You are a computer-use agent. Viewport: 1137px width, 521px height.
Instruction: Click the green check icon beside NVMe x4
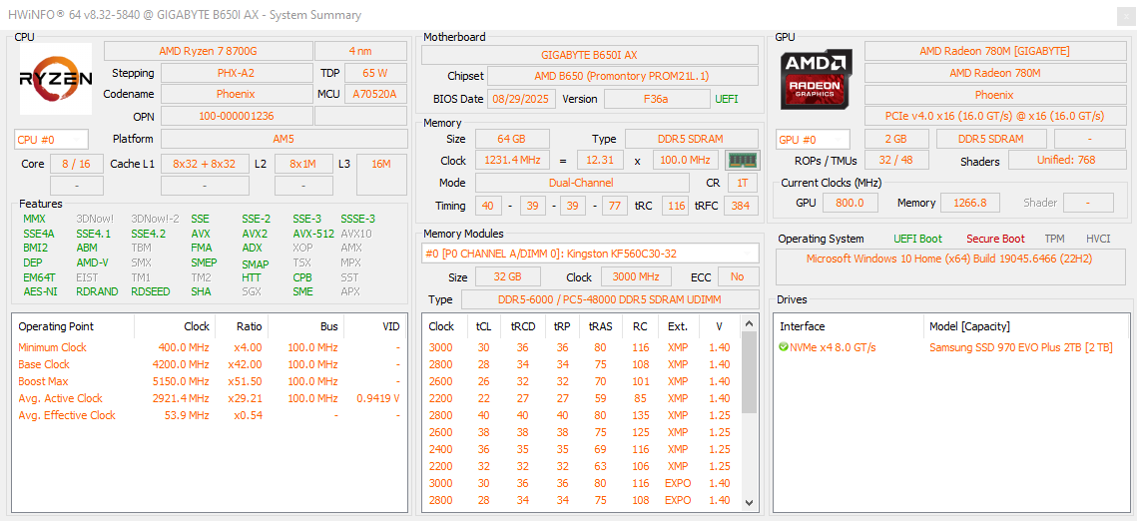coord(784,347)
